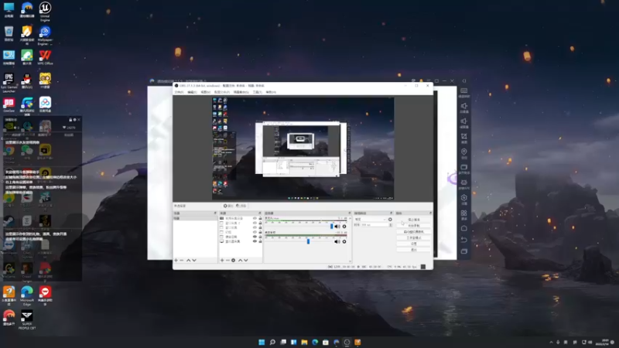Hide the last source using its eye

(x=255, y=241)
